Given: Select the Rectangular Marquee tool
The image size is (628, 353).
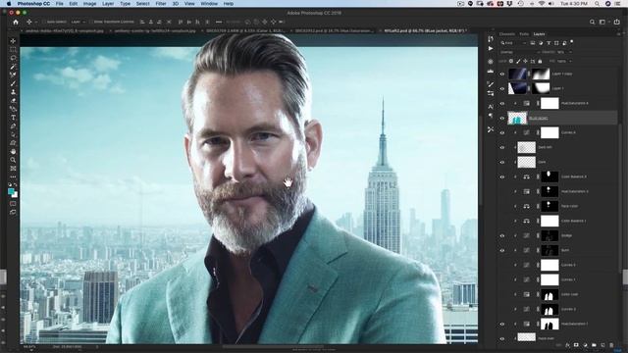Looking at the screenshot, I should [13, 50].
